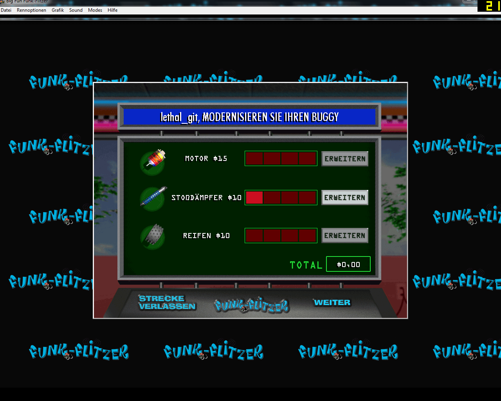Upgrade the Stoßdämpfer with ERWEITERN
This screenshot has height=401, width=501.
pyautogui.click(x=345, y=198)
